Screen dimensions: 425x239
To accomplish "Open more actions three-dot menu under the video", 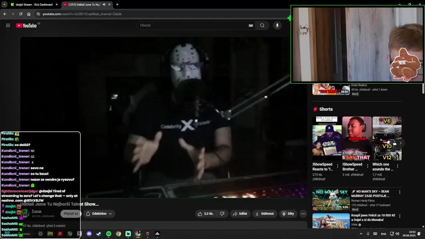I will 303,214.
